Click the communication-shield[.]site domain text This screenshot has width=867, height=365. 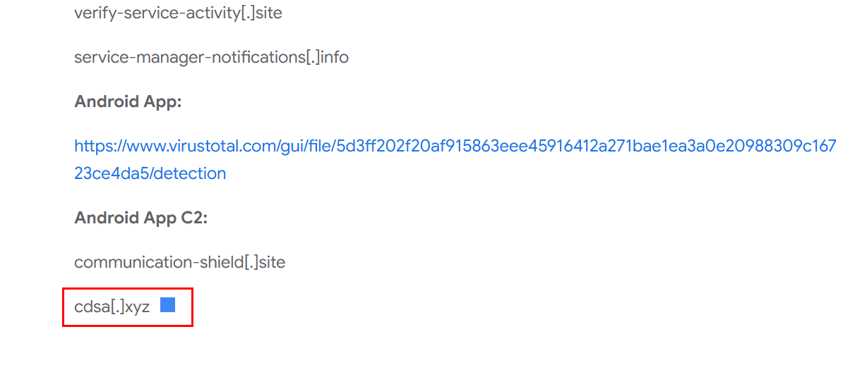pos(179,263)
